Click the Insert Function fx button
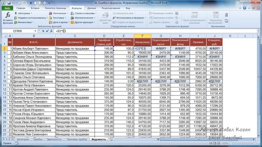The width and height of the screenshot is (262, 147). pos(8,18)
